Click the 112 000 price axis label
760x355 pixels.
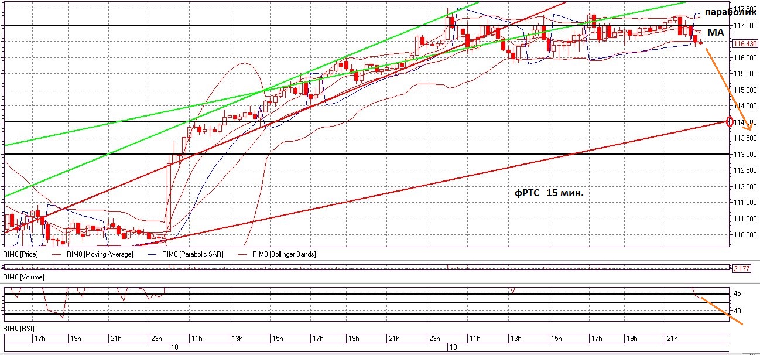point(745,187)
